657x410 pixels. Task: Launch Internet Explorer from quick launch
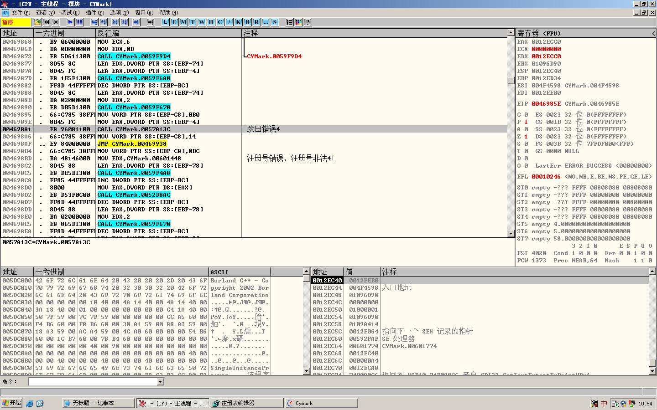coord(30,403)
